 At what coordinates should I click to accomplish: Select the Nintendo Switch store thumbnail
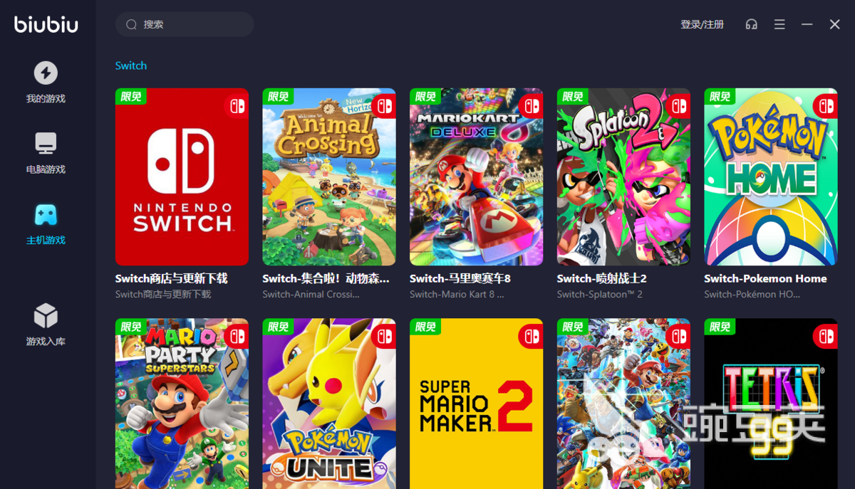click(x=182, y=177)
